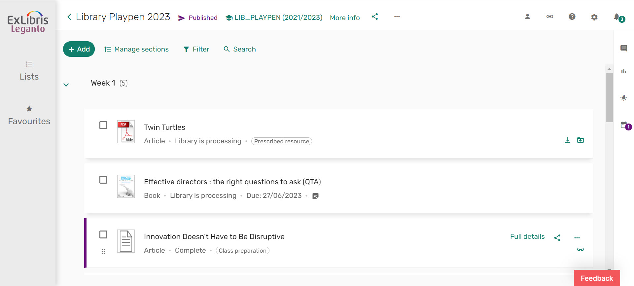The image size is (634, 286).
Task: Open the notifications bell icon
Action: pyautogui.click(x=617, y=17)
